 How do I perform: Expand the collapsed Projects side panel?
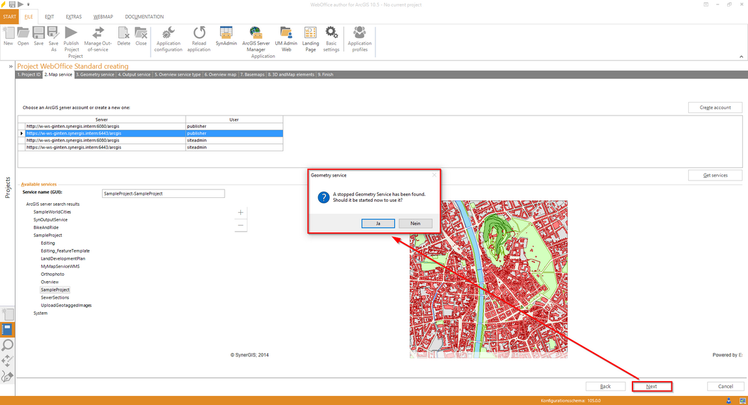pos(10,66)
